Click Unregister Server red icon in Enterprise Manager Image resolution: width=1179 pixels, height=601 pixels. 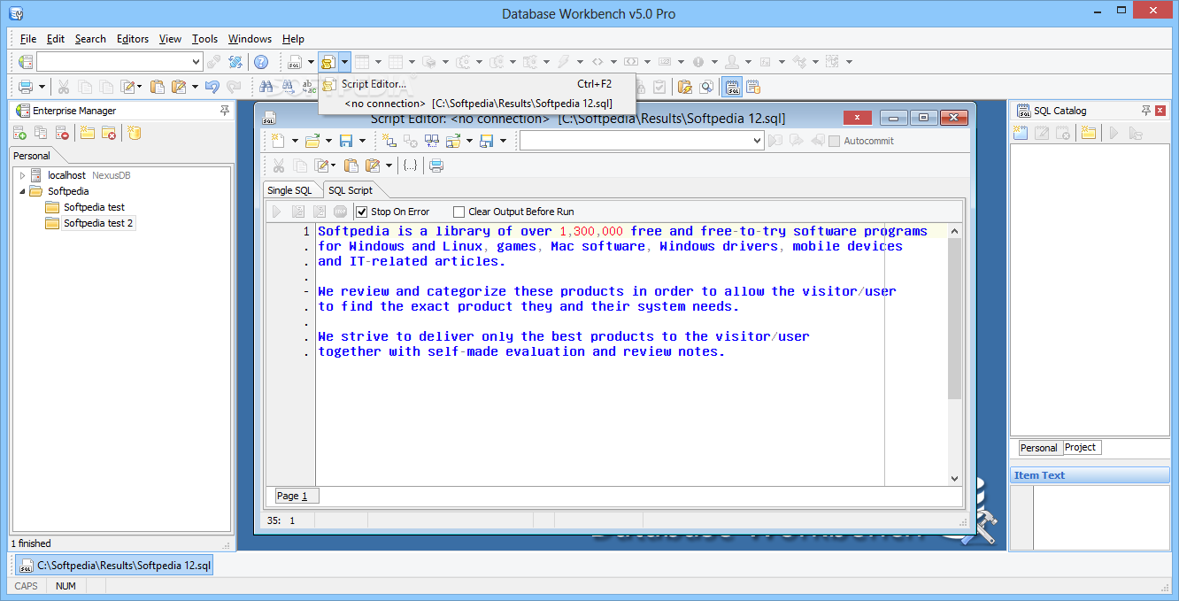pyautogui.click(x=62, y=133)
